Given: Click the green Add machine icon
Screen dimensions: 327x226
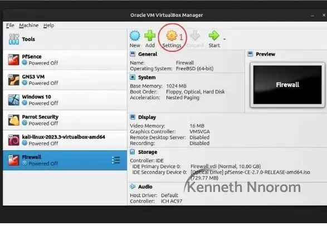Looking at the screenshot, I should click(x=150, y=36).
